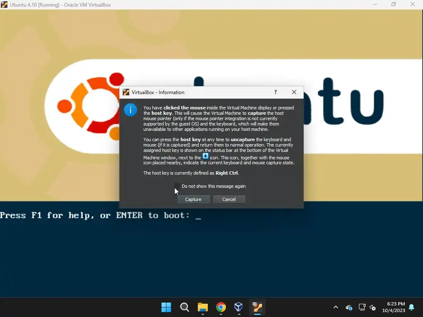
Task: Open Google Chrome from the taskbar
Action: pos(221,307)
